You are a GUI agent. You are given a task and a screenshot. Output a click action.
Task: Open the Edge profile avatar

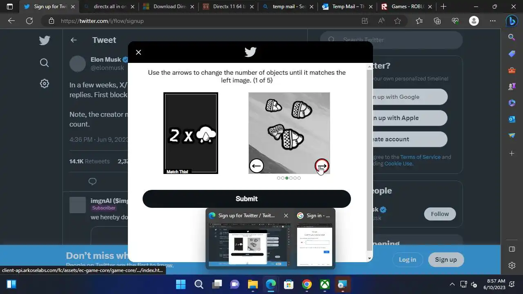point(474,21)
